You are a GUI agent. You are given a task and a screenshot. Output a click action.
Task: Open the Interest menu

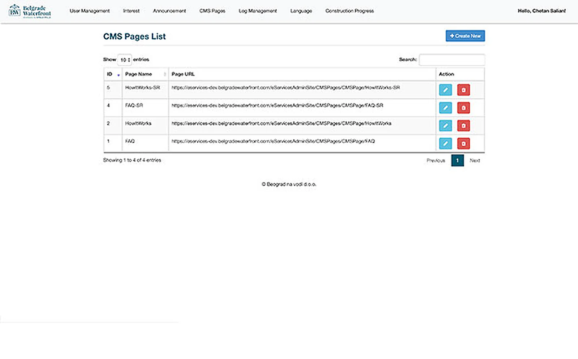[131, 11]
